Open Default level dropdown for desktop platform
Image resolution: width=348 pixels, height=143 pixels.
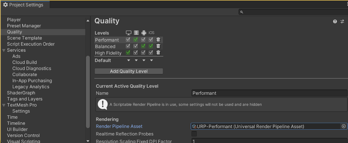coord(129,60)
